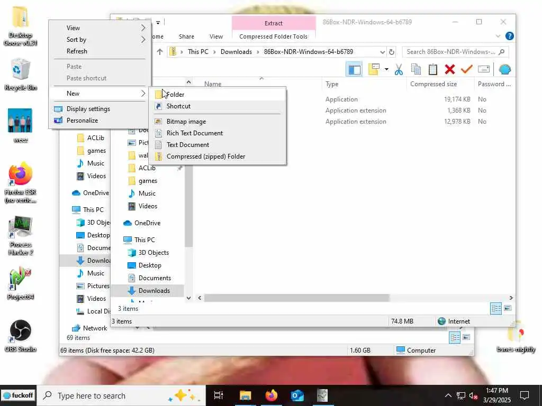Open the address bar history dropdown

coord(382,52)
